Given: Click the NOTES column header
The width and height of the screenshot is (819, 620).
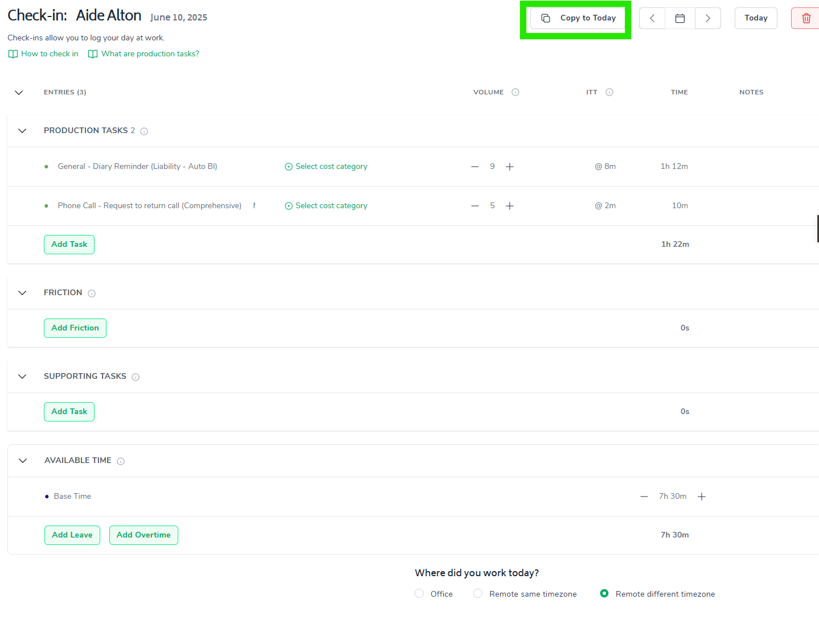Looking at the screenshot, I should 751,92.
